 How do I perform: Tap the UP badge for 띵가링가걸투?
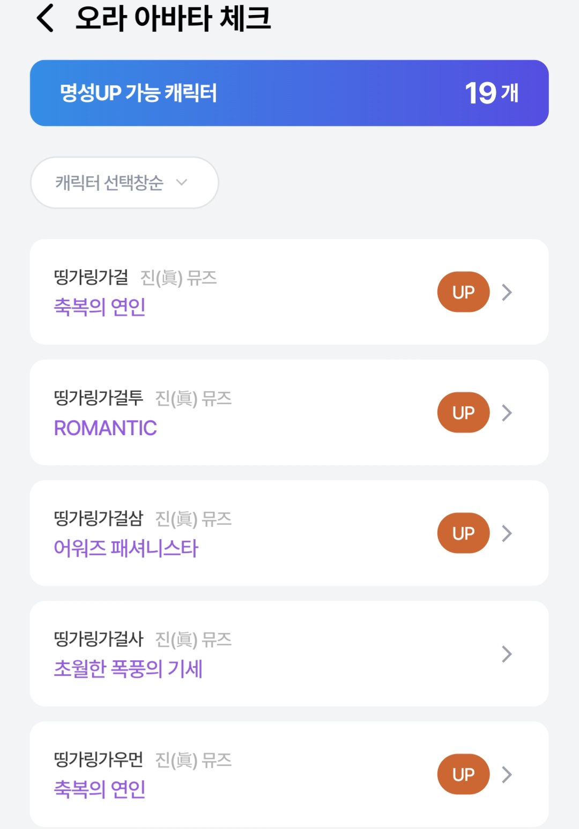[463, 413]
